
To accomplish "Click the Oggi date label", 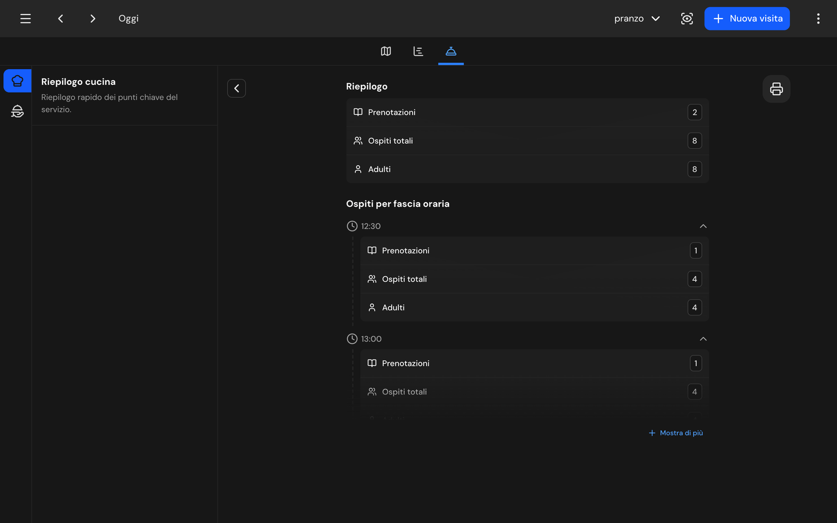I will coord(129,19).
